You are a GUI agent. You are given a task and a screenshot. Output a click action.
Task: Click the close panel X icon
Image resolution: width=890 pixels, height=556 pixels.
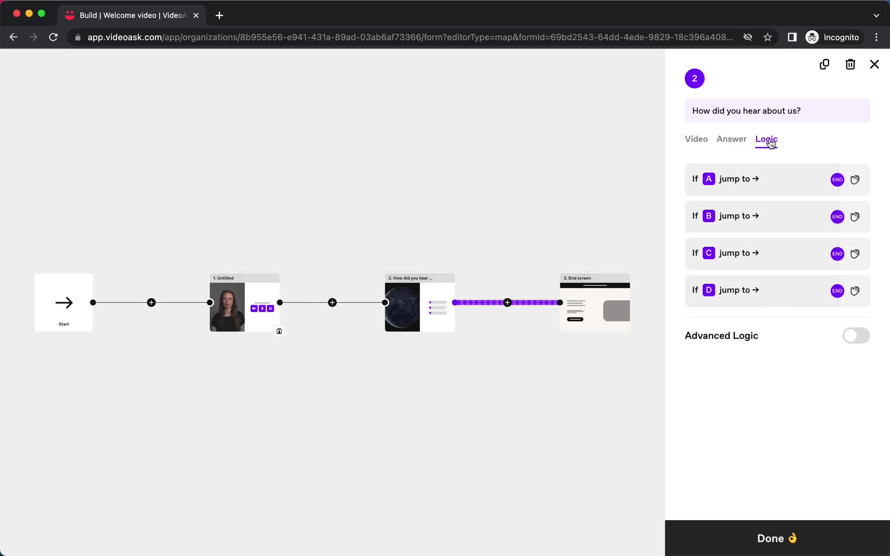pos(875,64)
